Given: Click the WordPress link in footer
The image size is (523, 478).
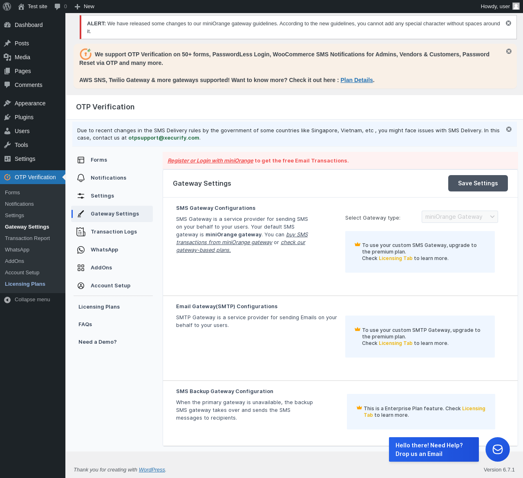Looking at the screenshot, I should pos(152,470).
